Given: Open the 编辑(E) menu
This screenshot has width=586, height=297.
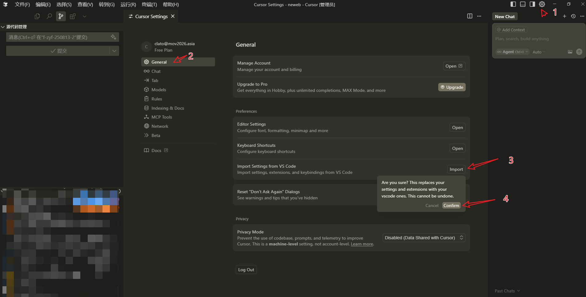Looking at the screenshot, I should (x=43, y=5).
